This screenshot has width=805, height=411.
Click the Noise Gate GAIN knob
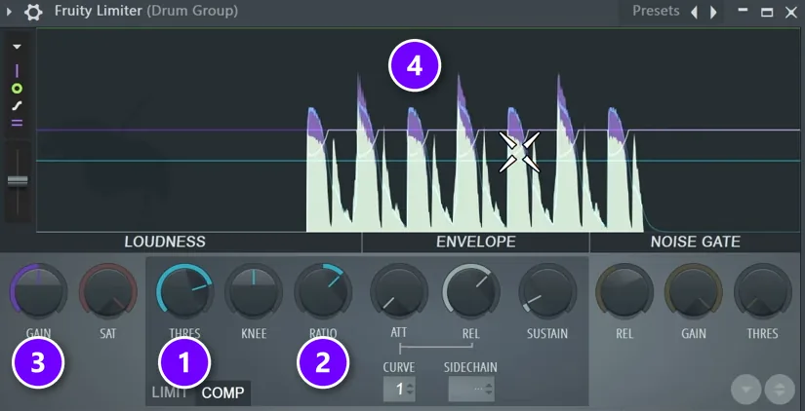(x=694, y=291)
